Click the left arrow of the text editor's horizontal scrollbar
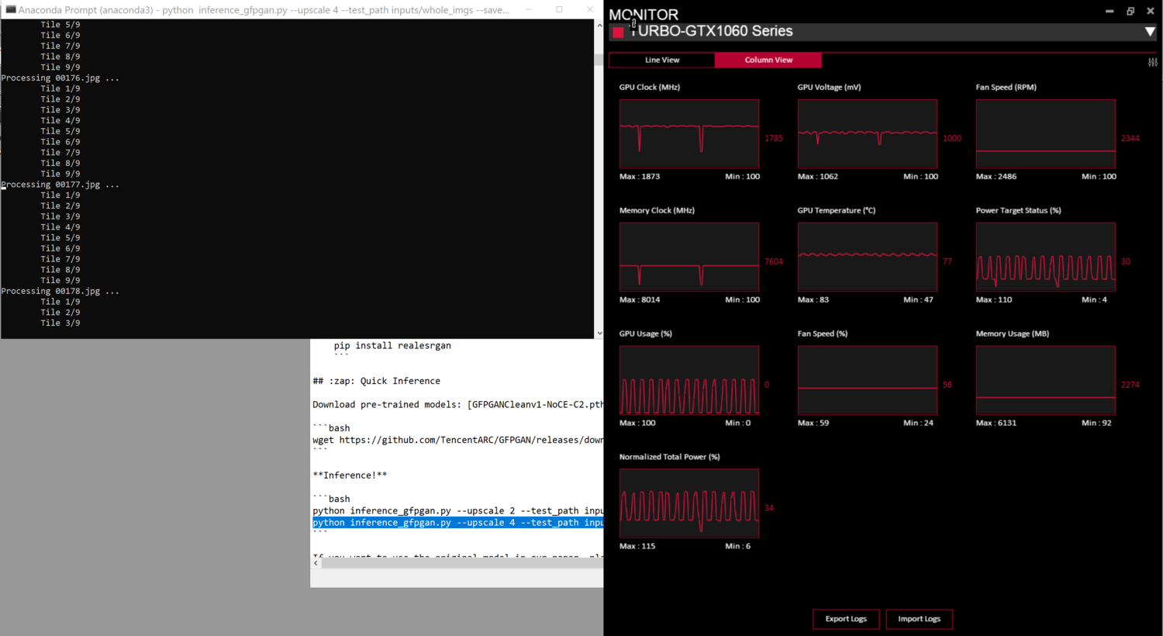Viewport: 1163px width, 636px height. [316, 563]
